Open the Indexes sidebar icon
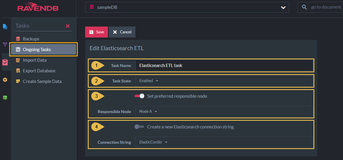343x160 pixels. 5,44
